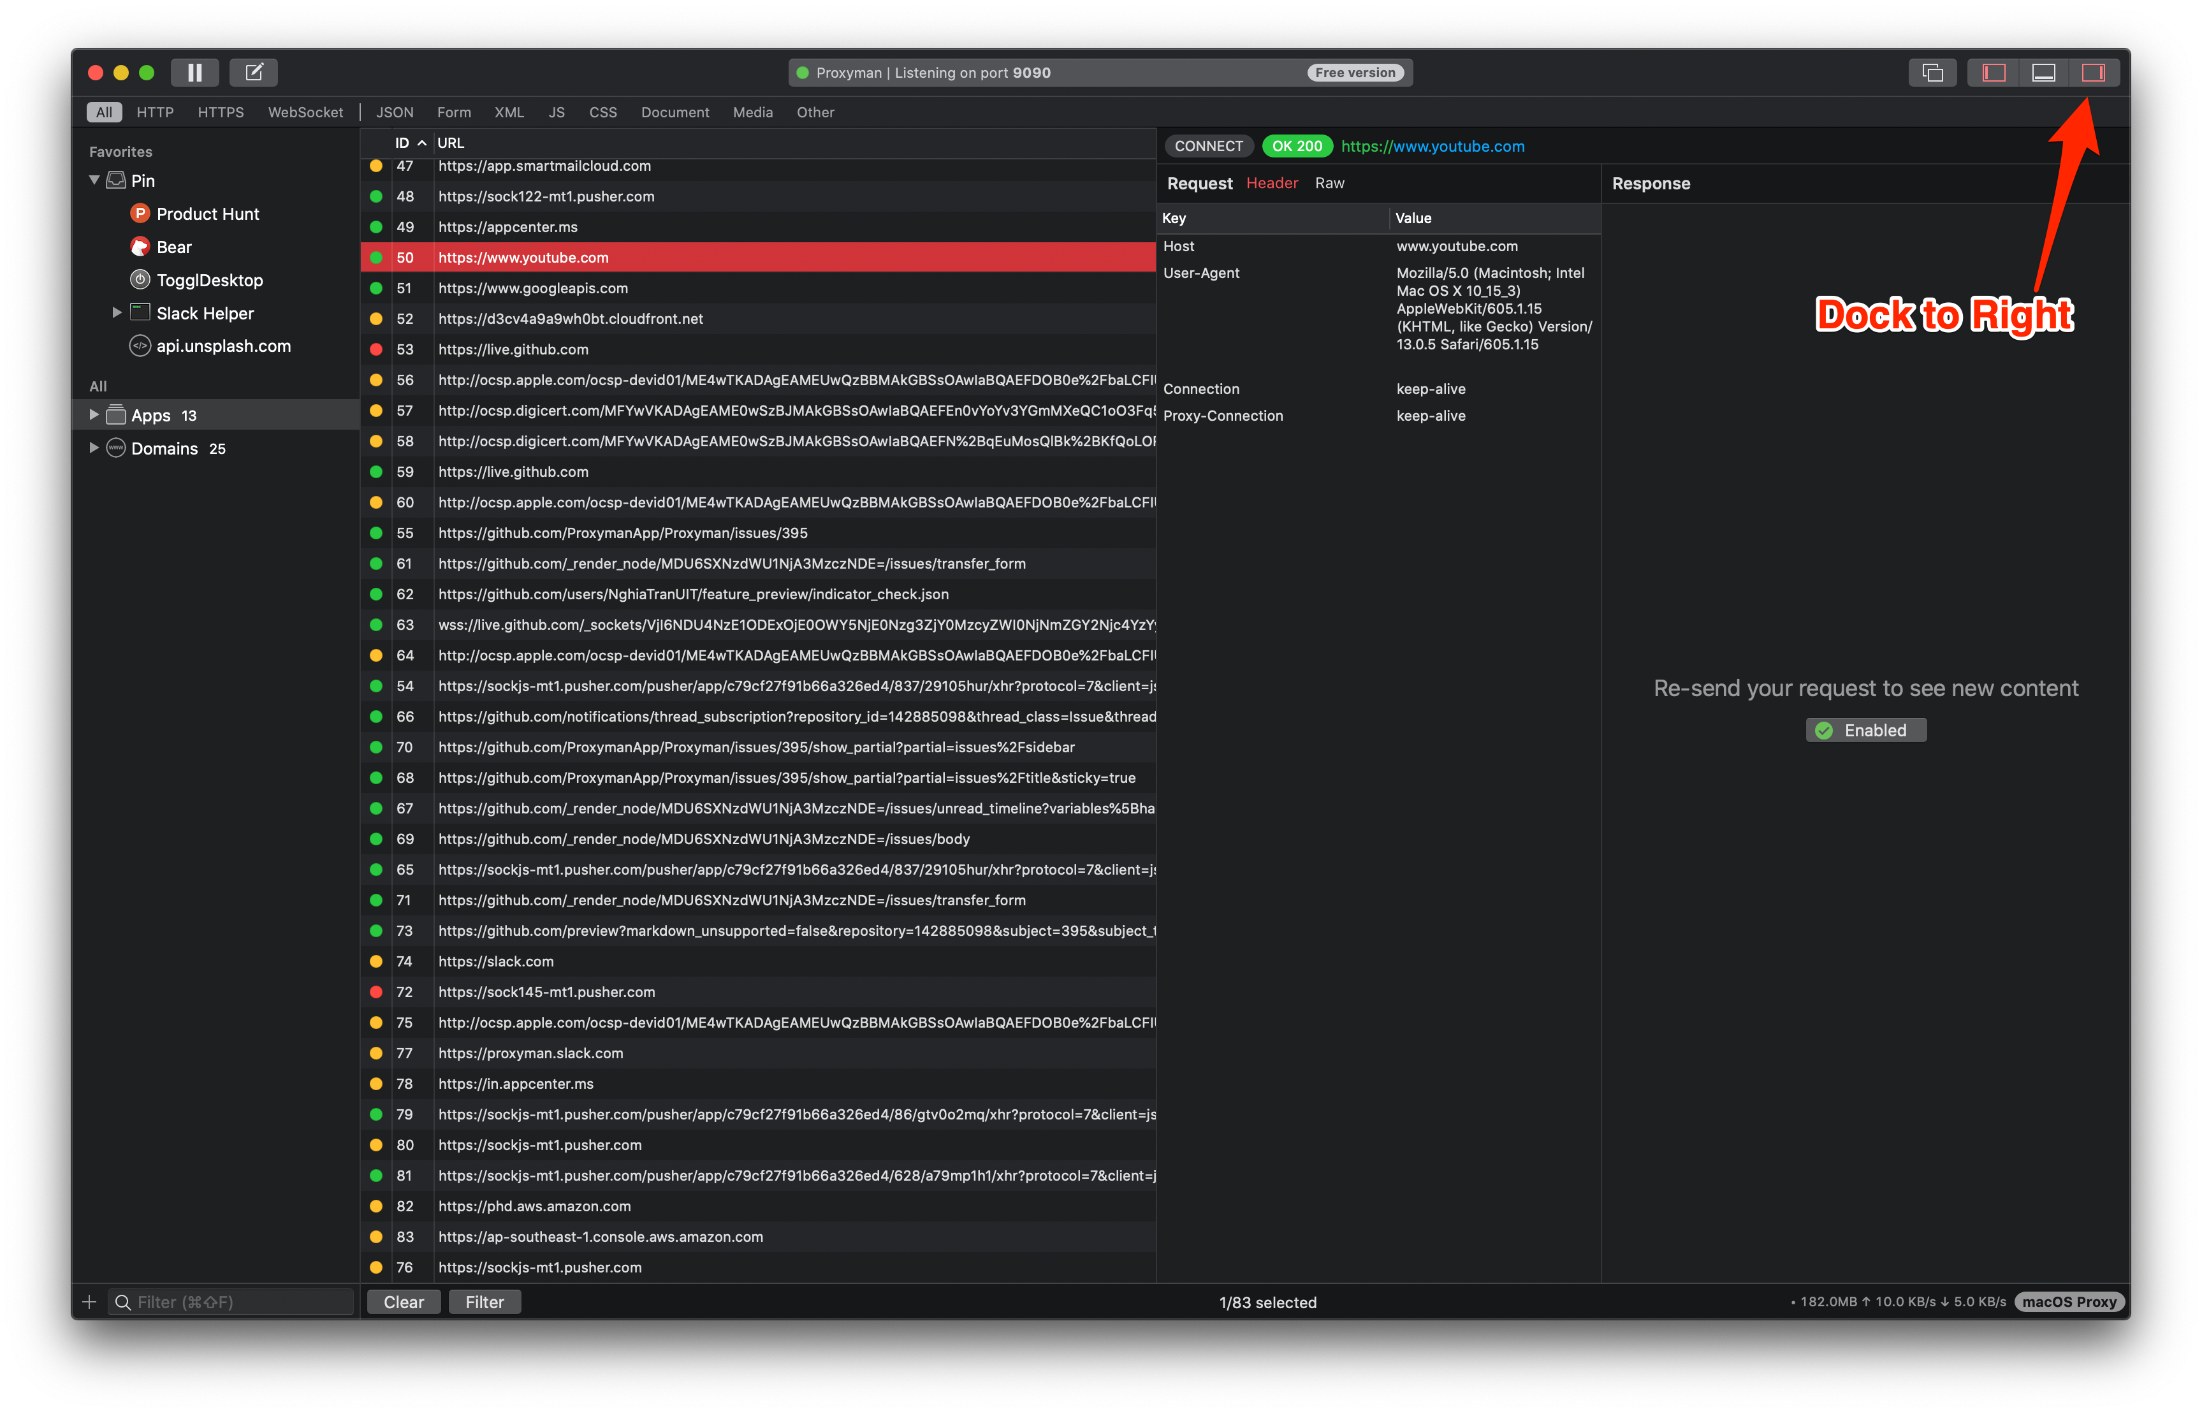This screenshot has width=2202, height=1414.
Task: Filter traffic by JSON type
Action: [395, 112]
